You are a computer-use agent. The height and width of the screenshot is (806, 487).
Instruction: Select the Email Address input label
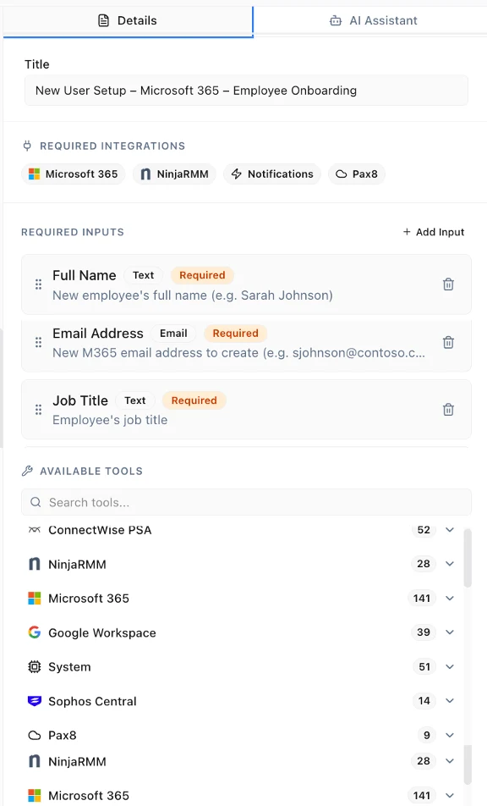tap(98, 333)
